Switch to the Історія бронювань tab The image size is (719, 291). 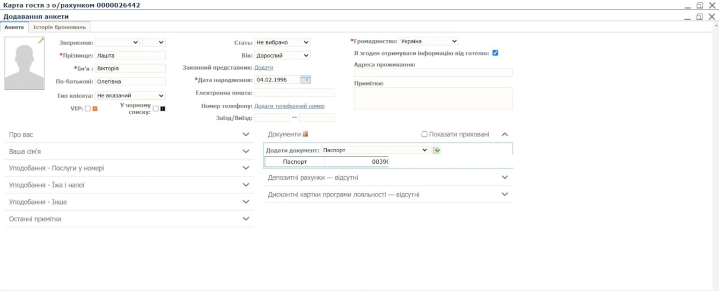[x=59, y=27]
